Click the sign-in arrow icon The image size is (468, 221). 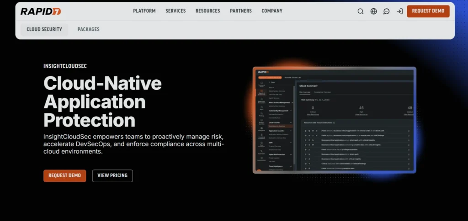pyautogui.click(x=399, y=11)
